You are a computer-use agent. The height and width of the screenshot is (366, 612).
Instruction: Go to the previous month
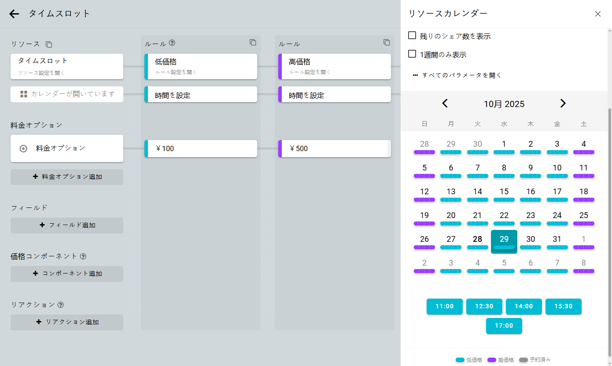[445, 104]
